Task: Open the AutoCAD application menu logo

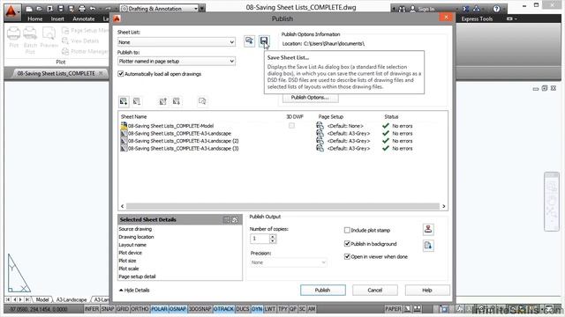Action: coord(11,11)
